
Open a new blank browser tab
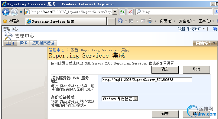(x=111, y=21)
